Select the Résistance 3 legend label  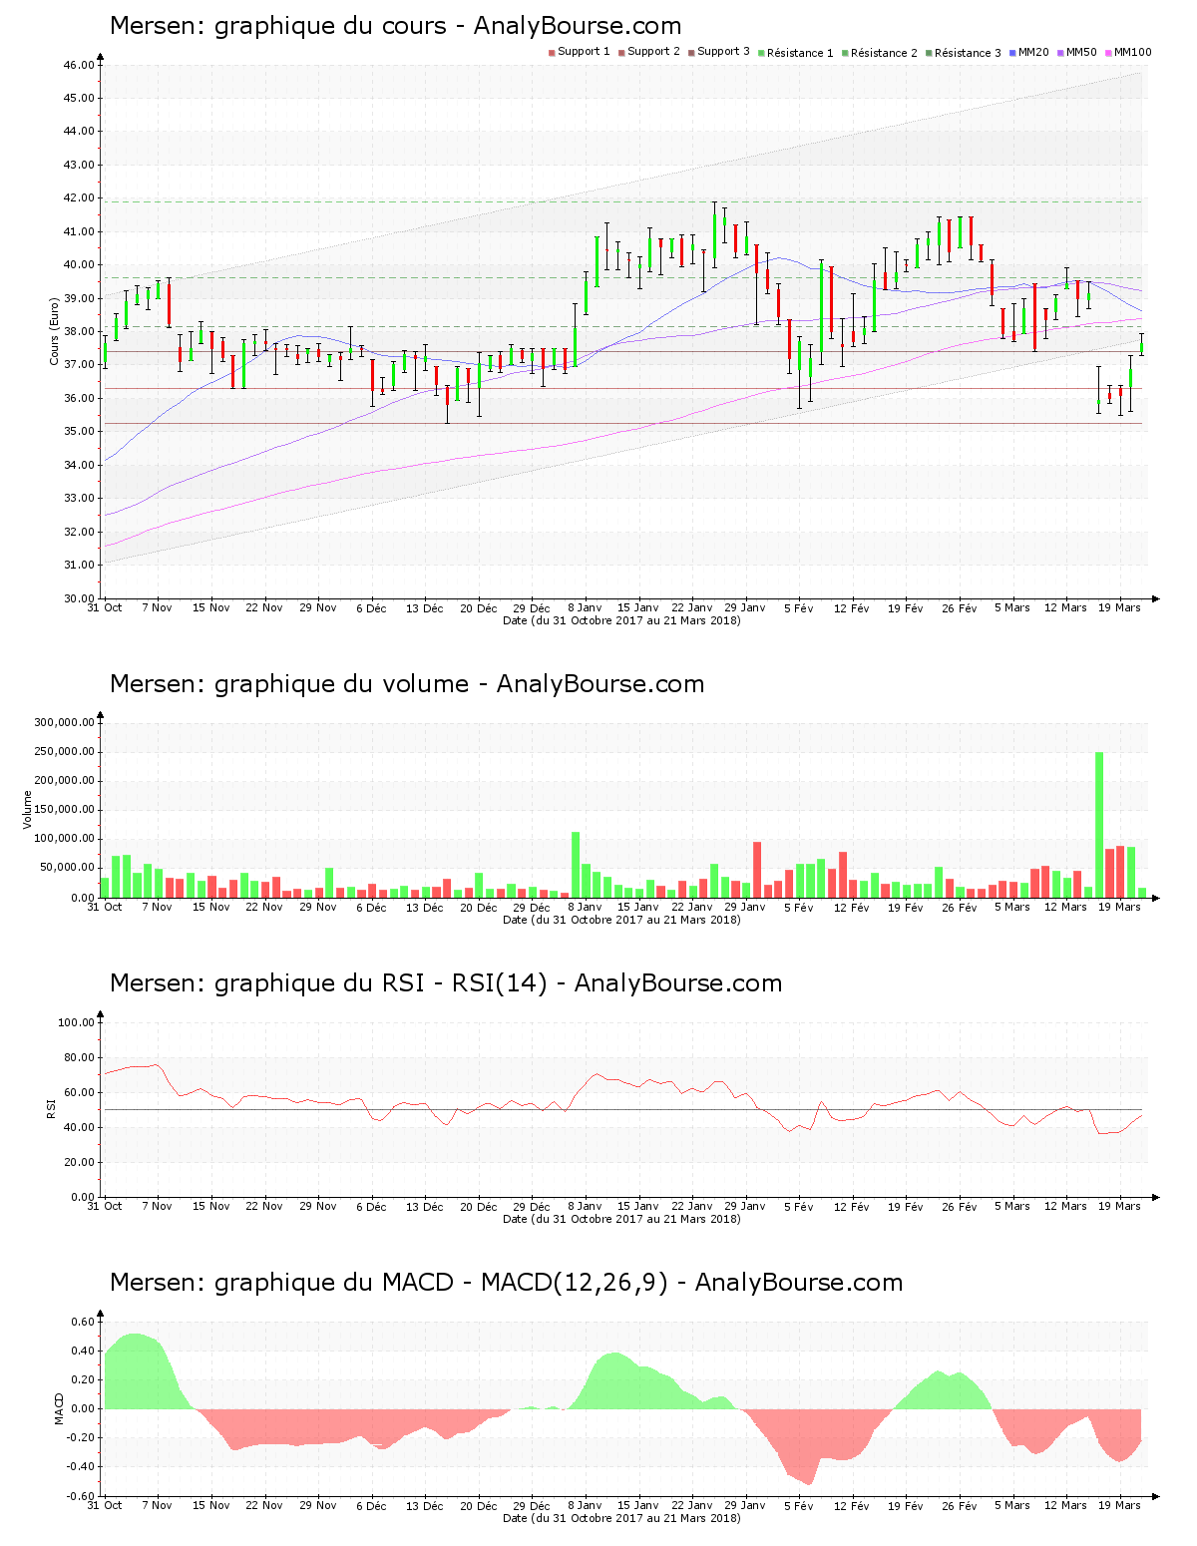968,53
